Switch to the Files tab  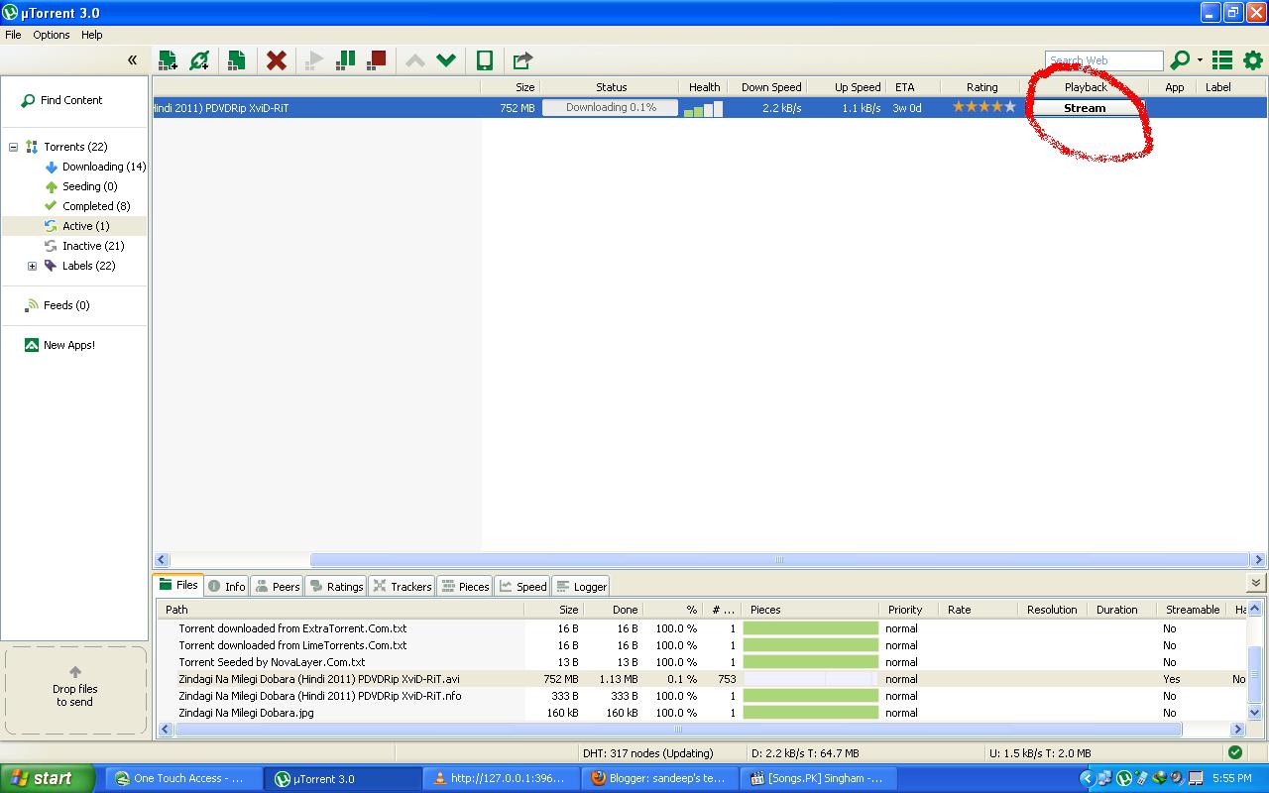point(179,585)
